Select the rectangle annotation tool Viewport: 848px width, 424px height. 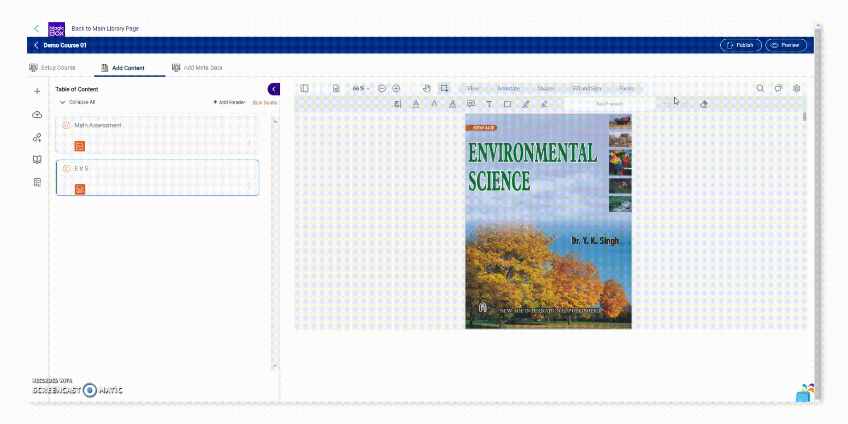click(507, 104)
